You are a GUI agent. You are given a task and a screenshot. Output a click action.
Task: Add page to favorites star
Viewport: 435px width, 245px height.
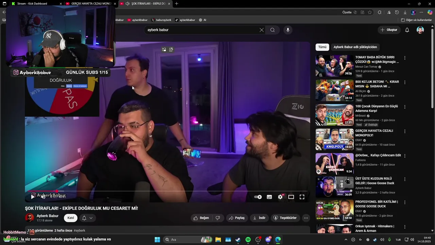click(x=370, y=12)
